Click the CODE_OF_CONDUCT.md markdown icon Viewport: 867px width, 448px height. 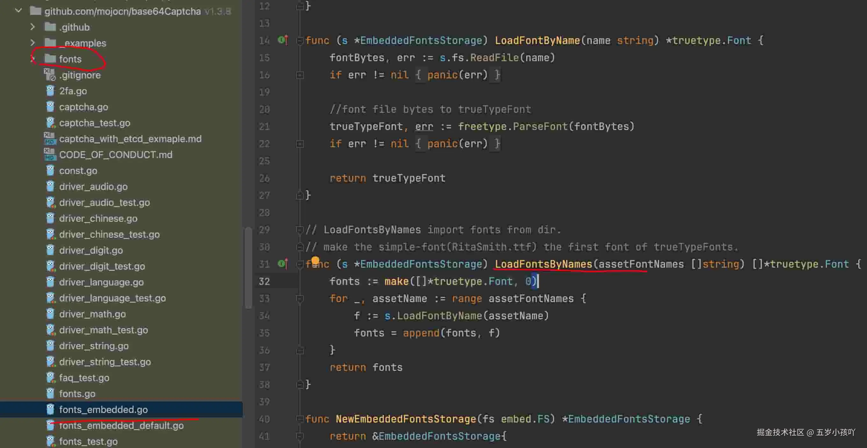[49, 155]
